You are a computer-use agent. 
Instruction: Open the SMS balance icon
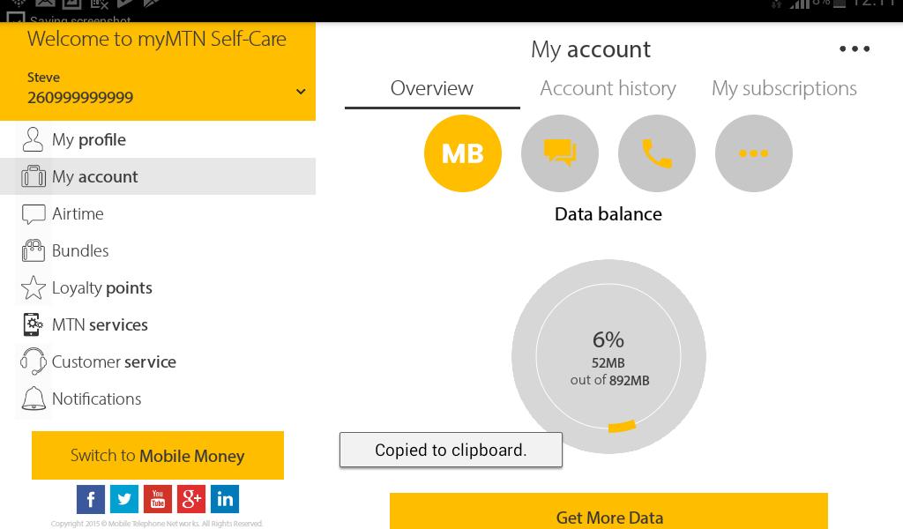pos(560,153)
